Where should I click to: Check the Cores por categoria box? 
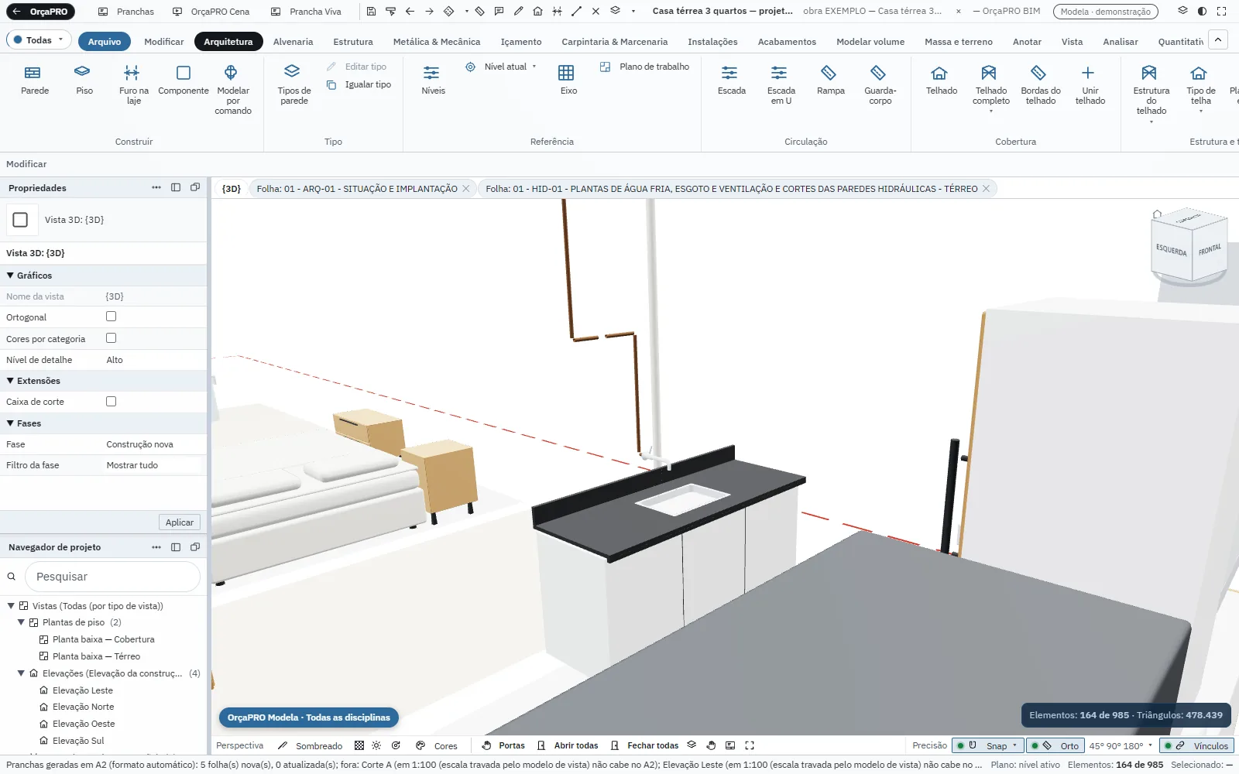[x=111, y=338]
